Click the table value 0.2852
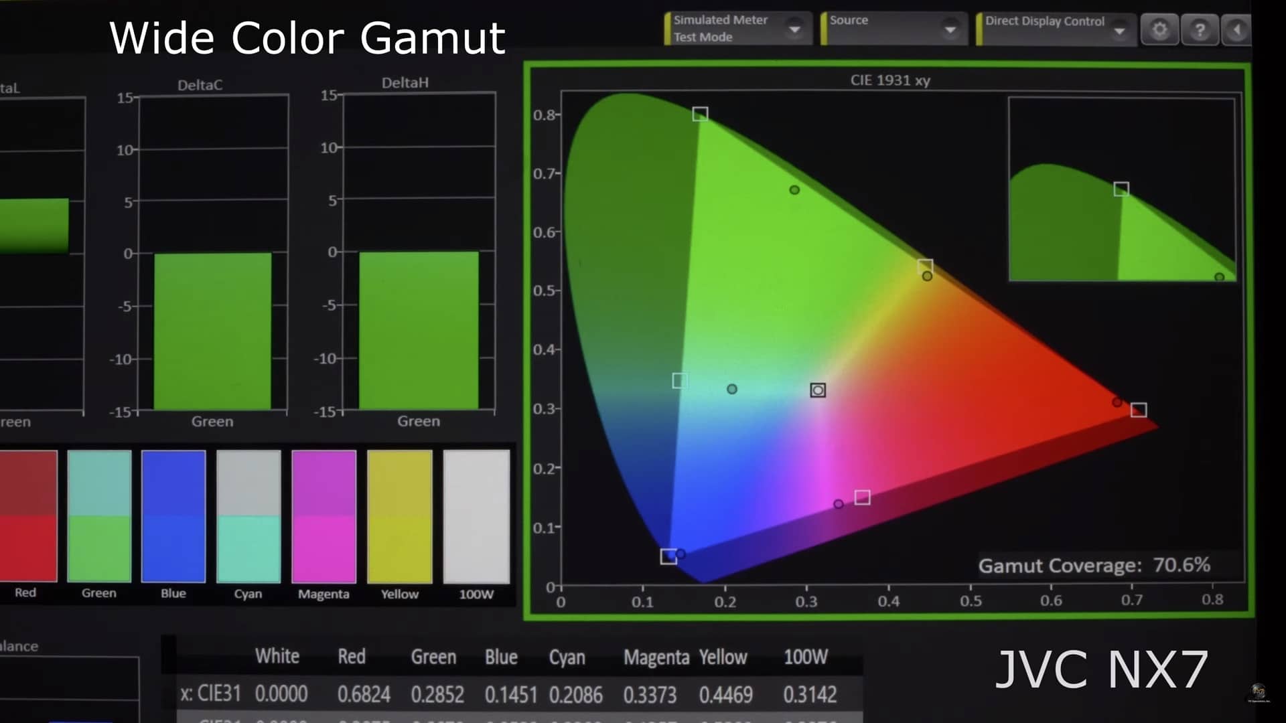This screenshot has height=723, width=1286. [437, 694]
